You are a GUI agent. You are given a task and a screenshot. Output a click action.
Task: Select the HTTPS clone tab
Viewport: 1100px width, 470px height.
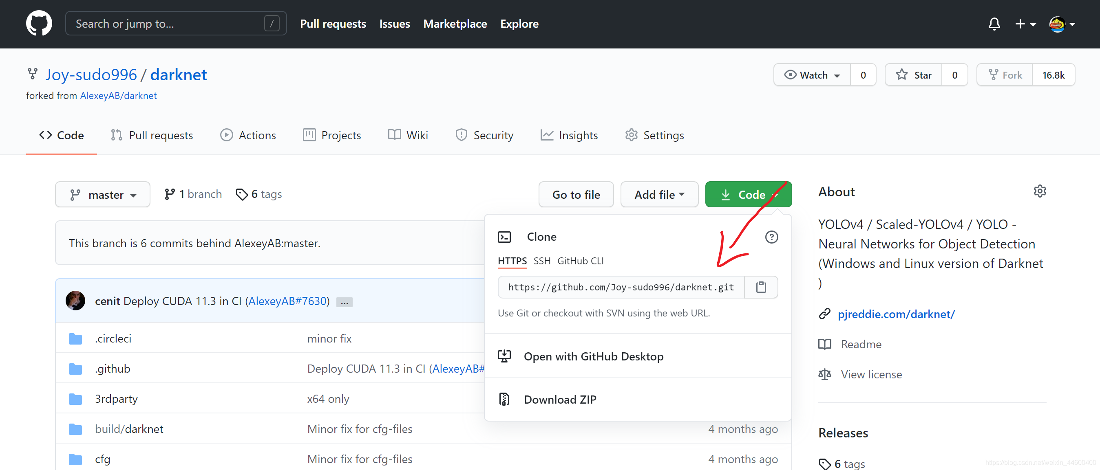pos(512,261)
